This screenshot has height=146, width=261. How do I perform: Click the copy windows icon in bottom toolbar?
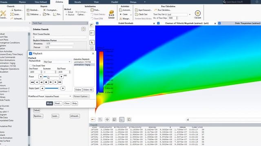pos(114,120)
